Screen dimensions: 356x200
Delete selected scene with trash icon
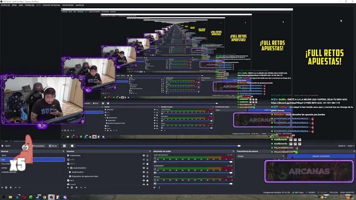coord(6,187)
